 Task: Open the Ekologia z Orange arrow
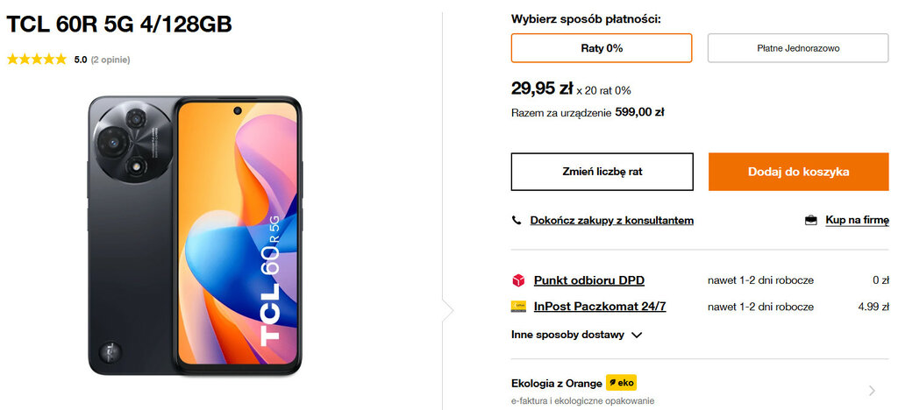[872, 390]
